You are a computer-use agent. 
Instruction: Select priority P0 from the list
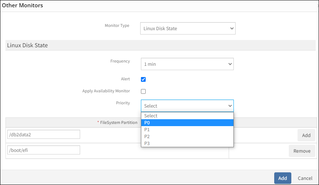[187, 122]
